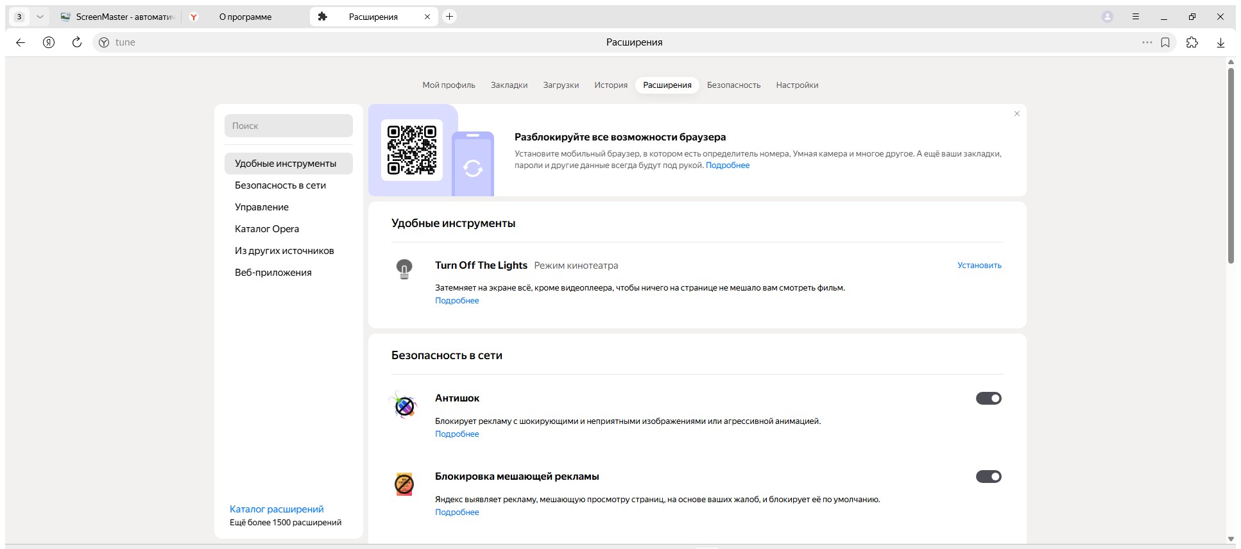Click the Удобные инструменты section heading
The height and width of the screenshot is (549, 1241).
tap(453, 223)
